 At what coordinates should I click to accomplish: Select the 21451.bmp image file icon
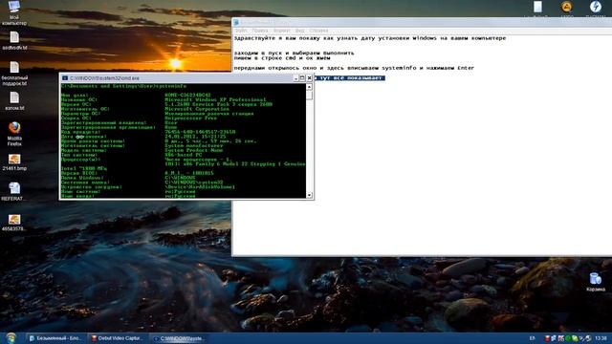point(14,162)
